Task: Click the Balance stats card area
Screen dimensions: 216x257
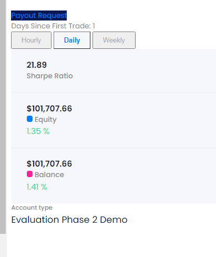Action: point(114,176)
